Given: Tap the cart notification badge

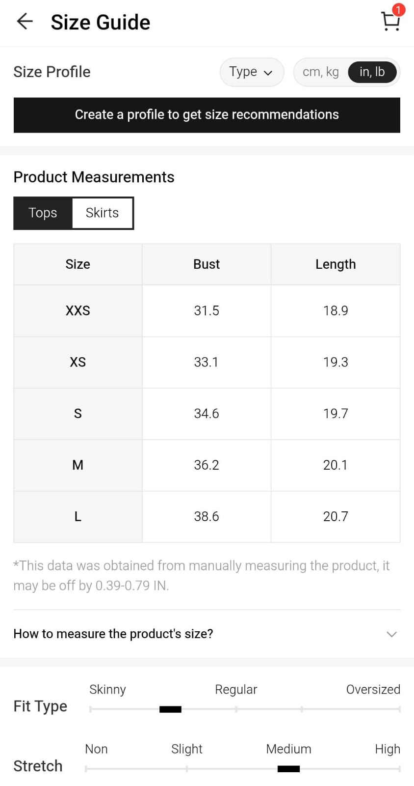Looking at the screenshot, I should 398,10.
